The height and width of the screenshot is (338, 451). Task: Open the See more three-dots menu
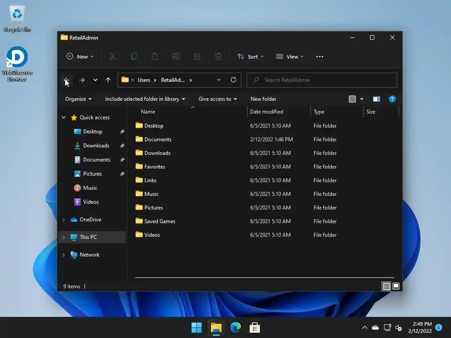320,57
